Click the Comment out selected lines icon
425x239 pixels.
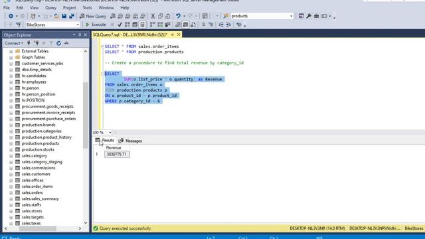point(203,25)
